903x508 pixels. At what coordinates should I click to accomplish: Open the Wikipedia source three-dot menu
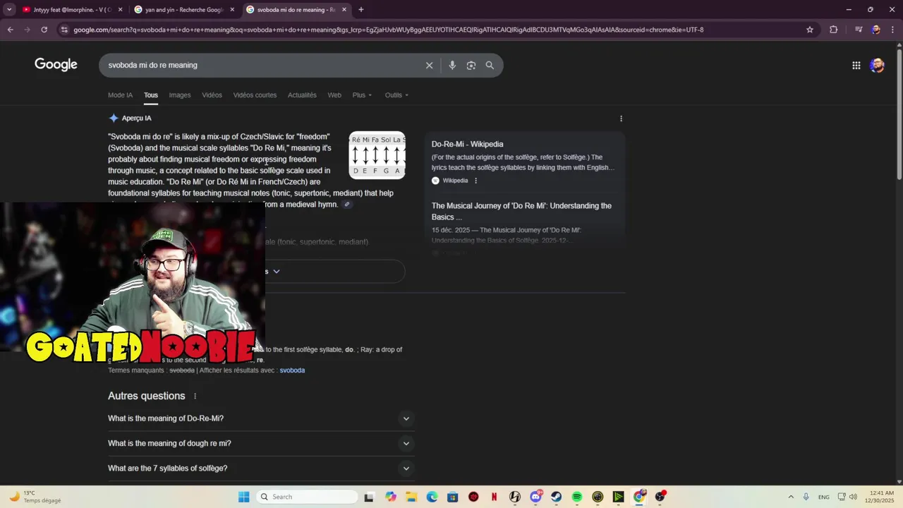[475, 181]
